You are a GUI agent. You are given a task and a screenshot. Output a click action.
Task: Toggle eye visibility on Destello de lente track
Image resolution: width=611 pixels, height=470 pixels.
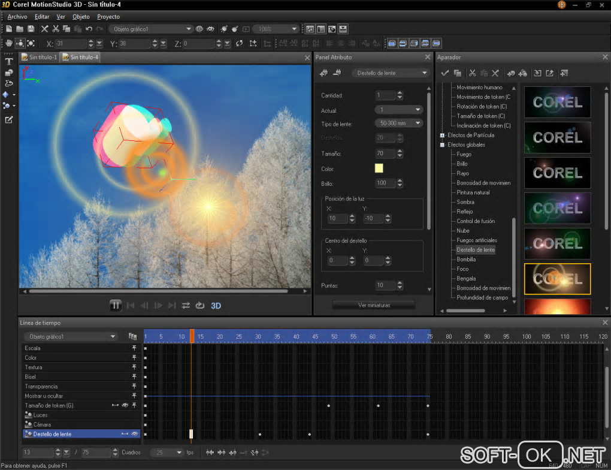coord(134,433)
